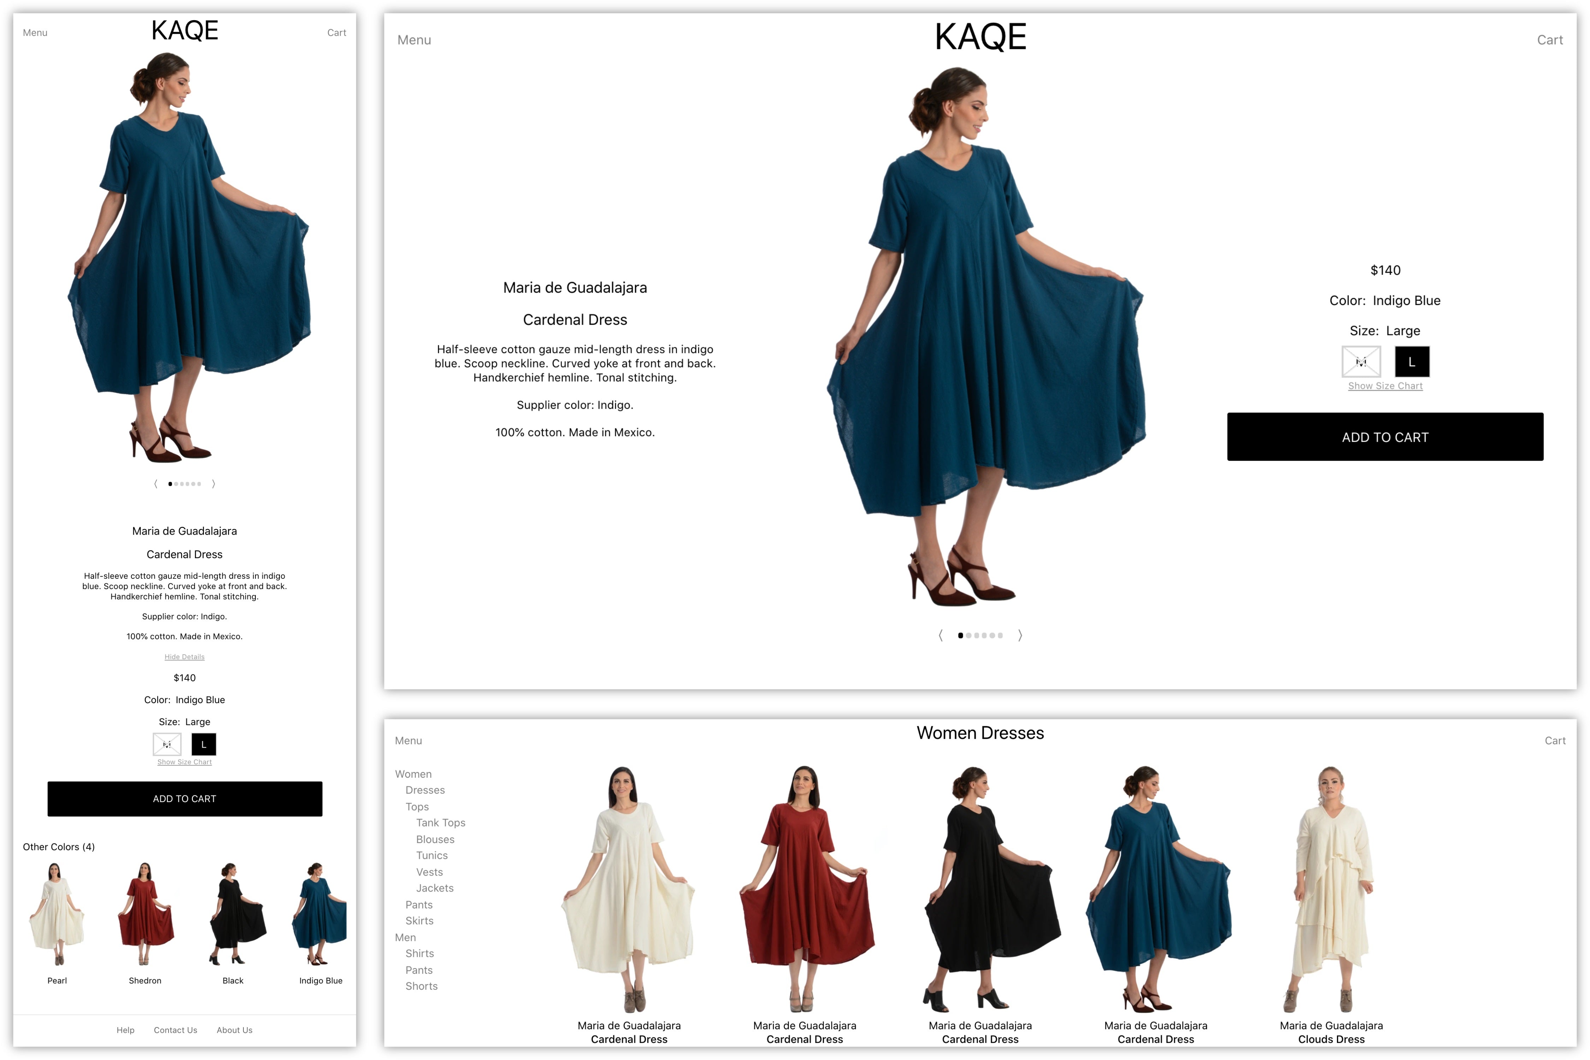This screenshot has width=1590, height=1060.
Task: Choose unavailable size M in mobile view
Action: [x=167, y=744]
